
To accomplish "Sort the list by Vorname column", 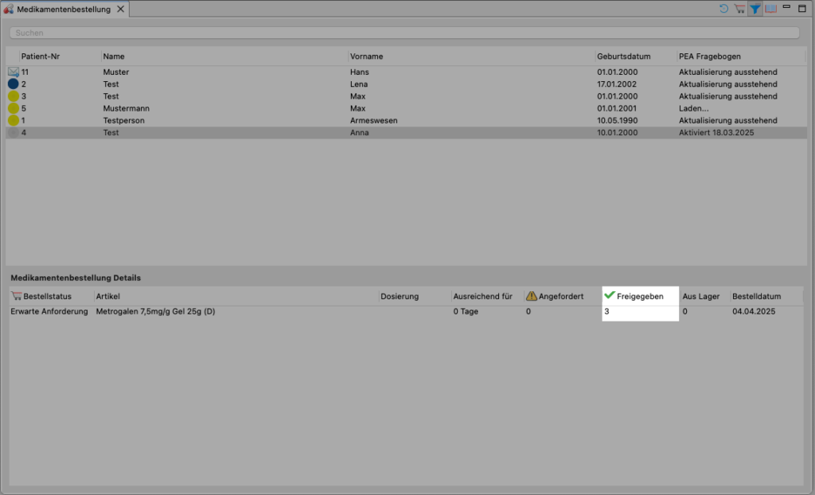I will [x=367, y=57].
